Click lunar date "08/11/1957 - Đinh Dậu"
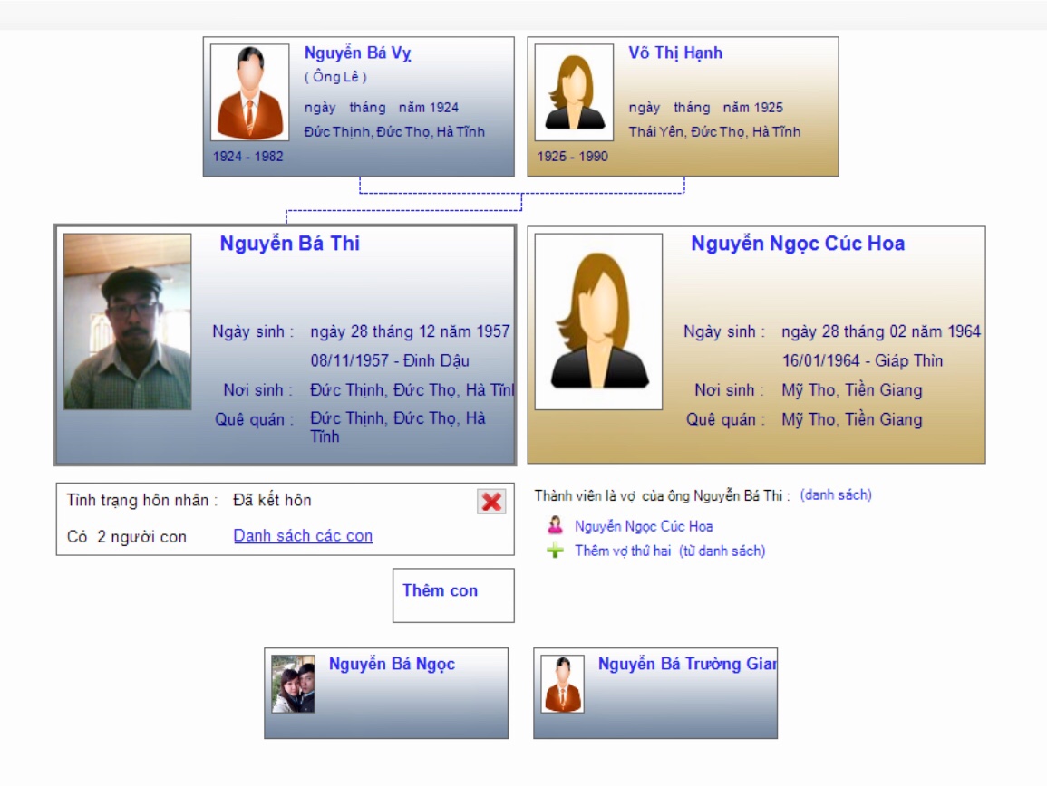 tap(390, 361)
